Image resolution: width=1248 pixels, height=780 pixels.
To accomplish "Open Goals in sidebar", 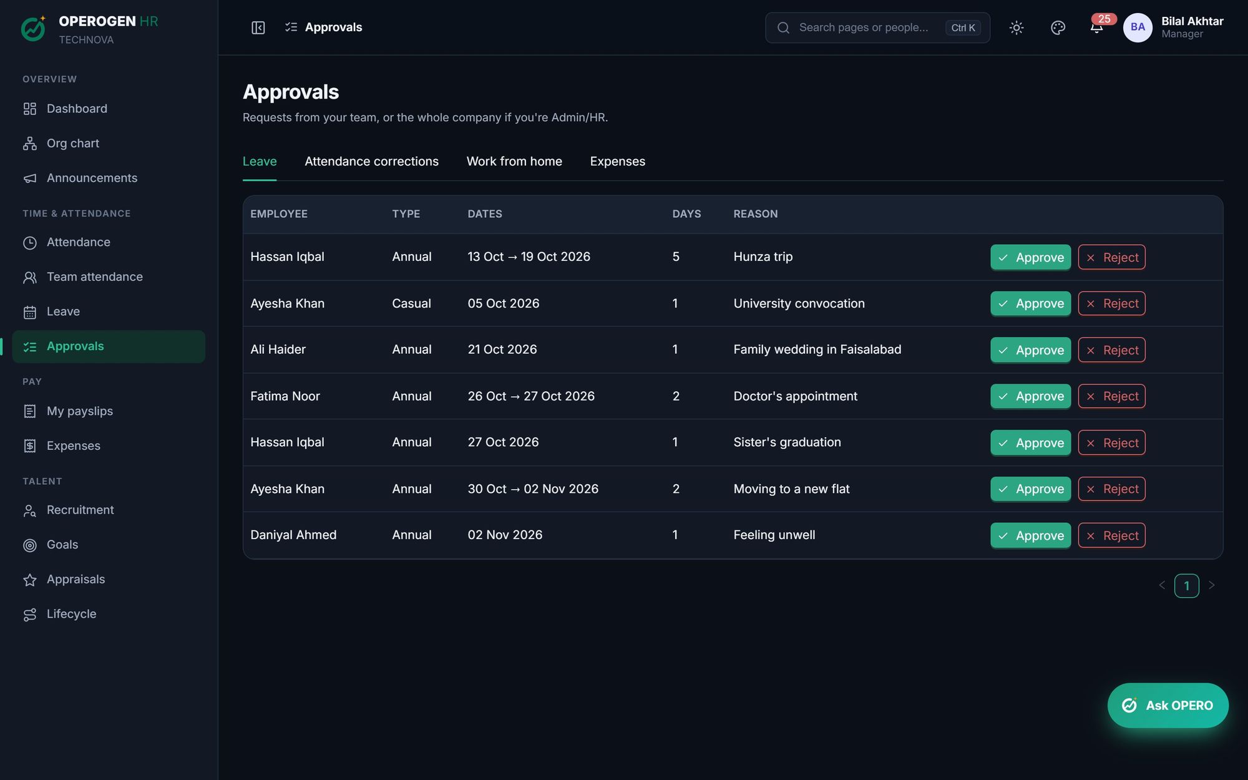I will click(x=109, y=545).
